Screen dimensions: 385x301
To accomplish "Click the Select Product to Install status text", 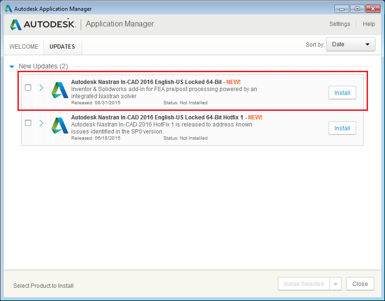I will coord(43,286).
